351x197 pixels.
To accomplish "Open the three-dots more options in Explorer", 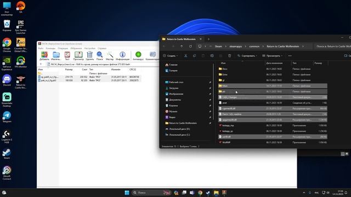I will click(290, 56).
